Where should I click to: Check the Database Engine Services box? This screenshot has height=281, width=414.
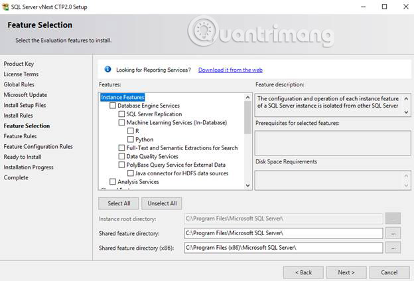click(x=113, y=106)
